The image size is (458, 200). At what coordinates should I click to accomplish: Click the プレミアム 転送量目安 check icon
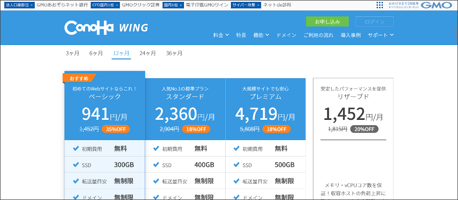point(237,181)
